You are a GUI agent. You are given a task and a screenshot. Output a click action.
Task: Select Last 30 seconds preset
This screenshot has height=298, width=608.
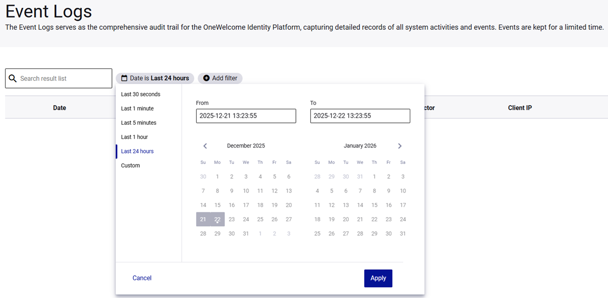click(141, 94)
